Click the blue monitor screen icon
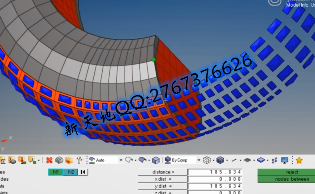 click(x=285, y=160)
